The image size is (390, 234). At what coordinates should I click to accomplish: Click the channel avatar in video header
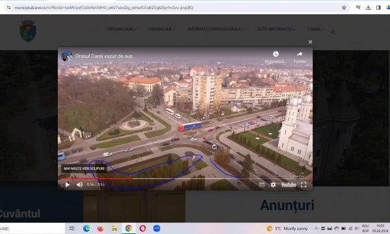click(67, 56)
